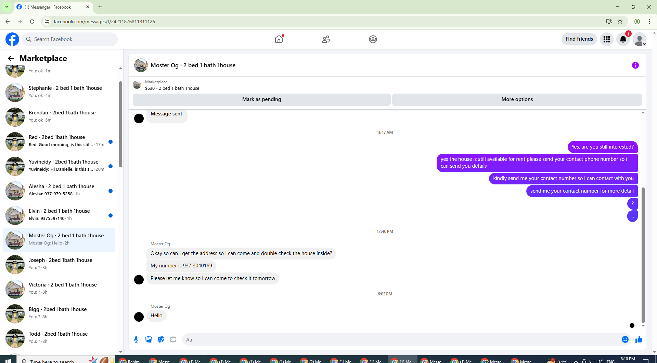The width and height of the screenshot is (657, 363).
Task: Open the notifications bell
Action: [623, 39]
